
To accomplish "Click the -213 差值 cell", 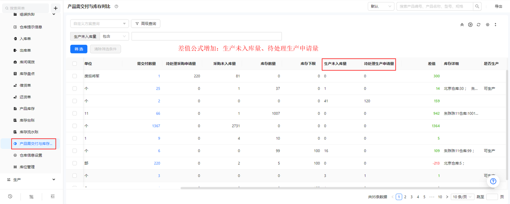I will (436, 163).
